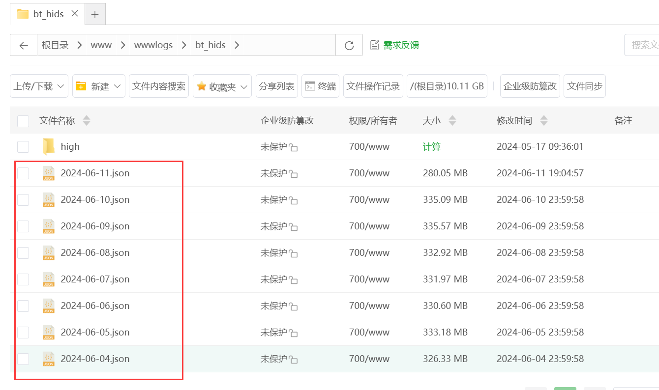This screenshot has height=390, width=659.
Task: Check the box for 2024-06-04.json
Action: [23, 359]
